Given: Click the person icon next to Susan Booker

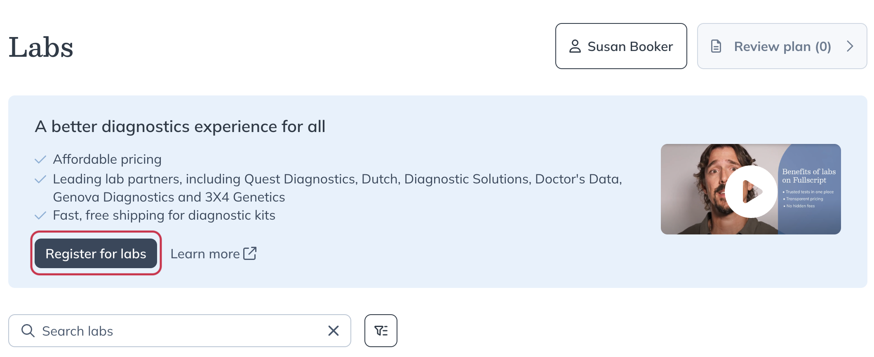Looking at the screenshot, I should click(575, 46).
